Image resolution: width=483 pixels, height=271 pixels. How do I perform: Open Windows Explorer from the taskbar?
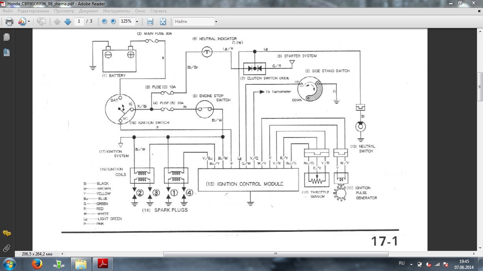click(x=81, y=264)
